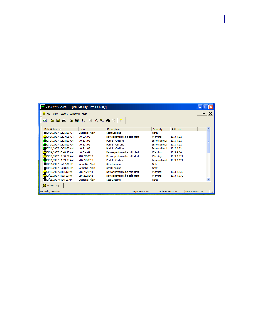Click the delete events icon with red X
253x327 pixels.
pyautogui.click(x=96, y=120)
